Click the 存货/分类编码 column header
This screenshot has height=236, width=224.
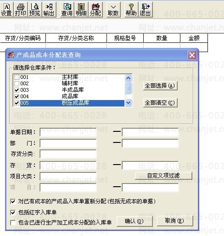click(23, 38)
